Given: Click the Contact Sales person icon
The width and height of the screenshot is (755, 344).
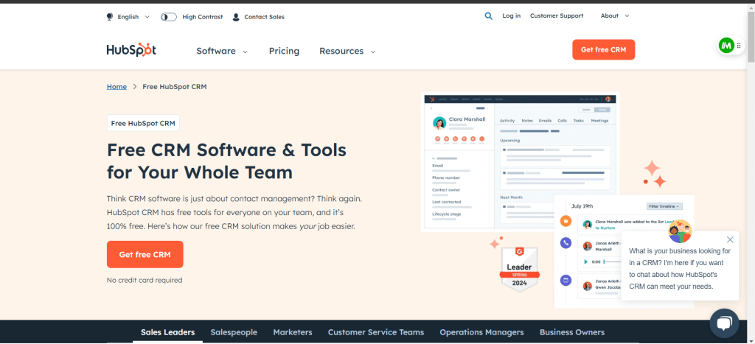Looking at the screenshot, I should pos(236,17).
